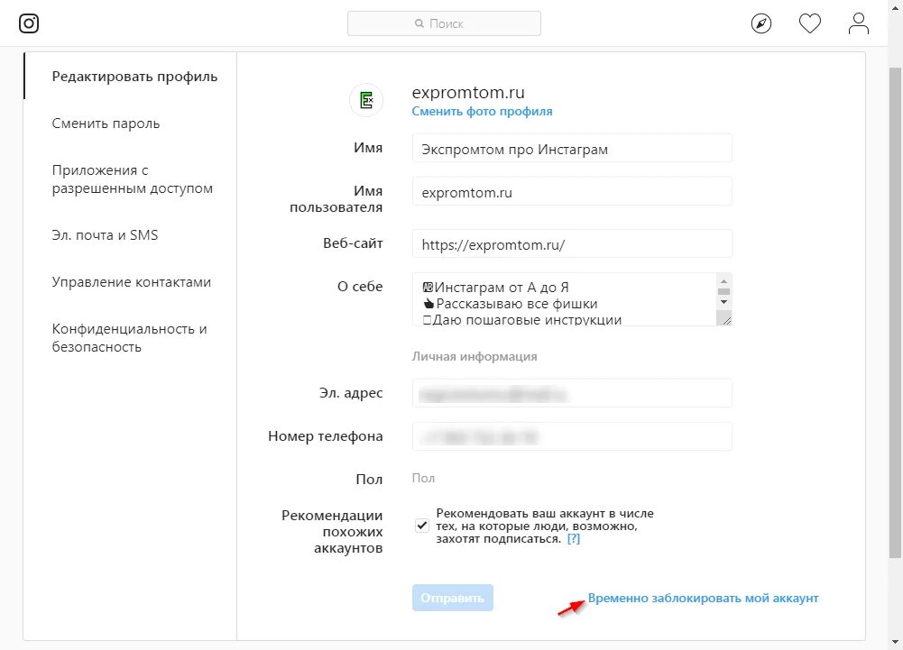Click the О себе textarea resize grip

[x=725, y=320]
